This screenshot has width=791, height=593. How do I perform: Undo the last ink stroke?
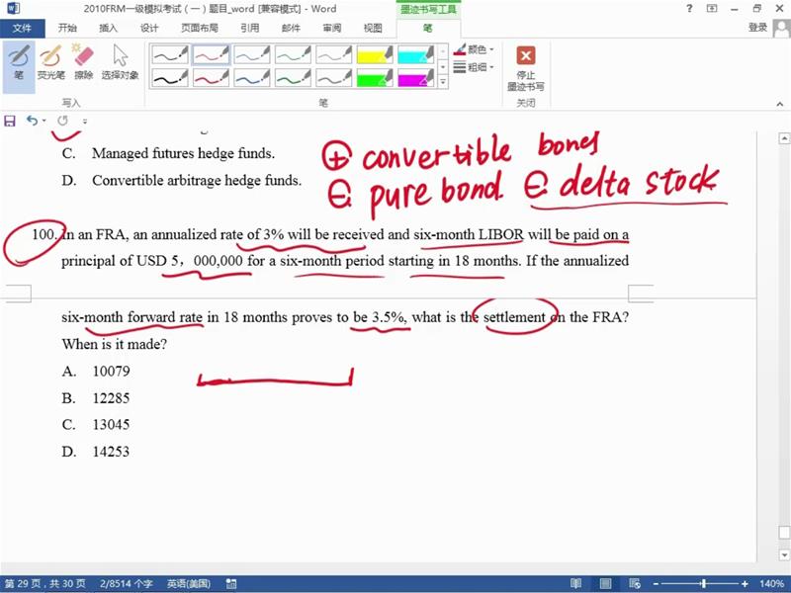[32, 121]
